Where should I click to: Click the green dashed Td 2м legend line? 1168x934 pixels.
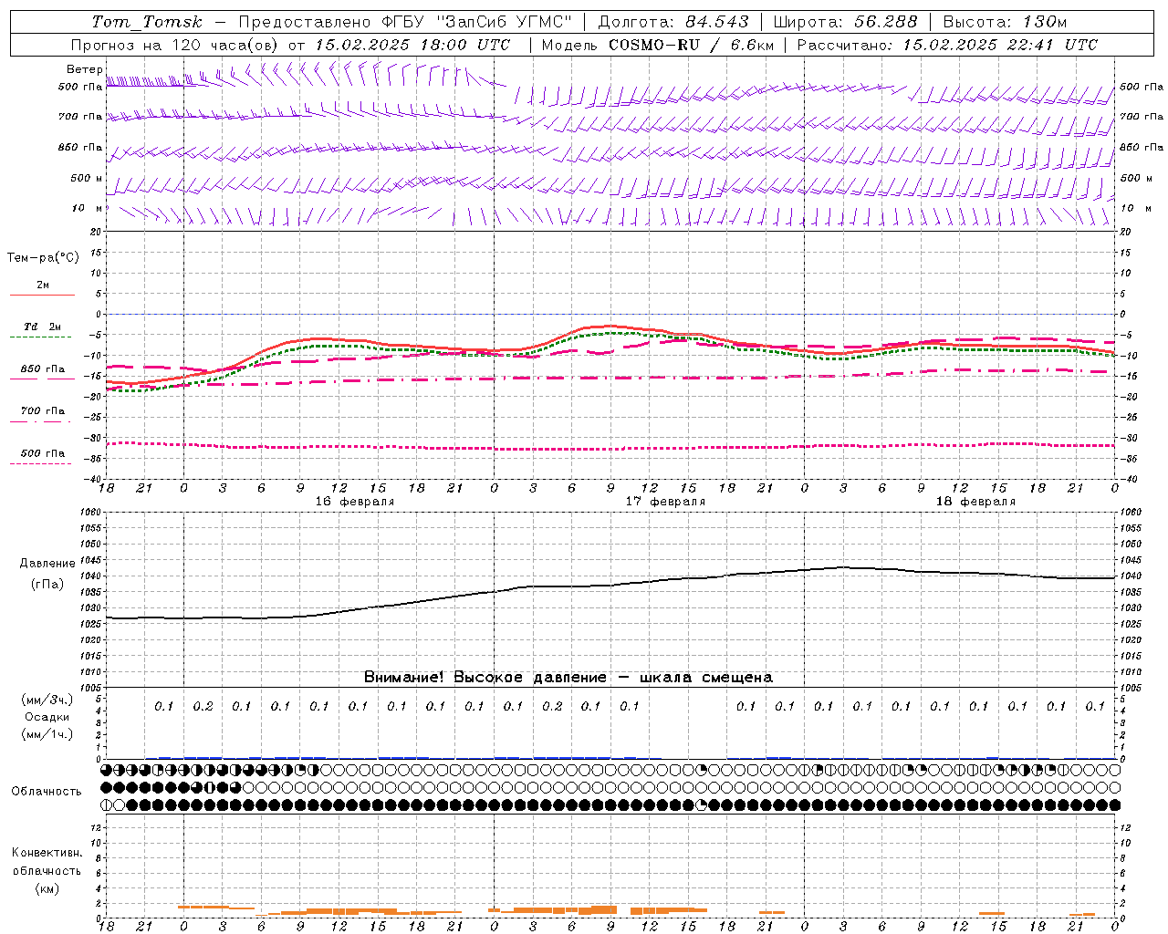(x=40, y=337)
